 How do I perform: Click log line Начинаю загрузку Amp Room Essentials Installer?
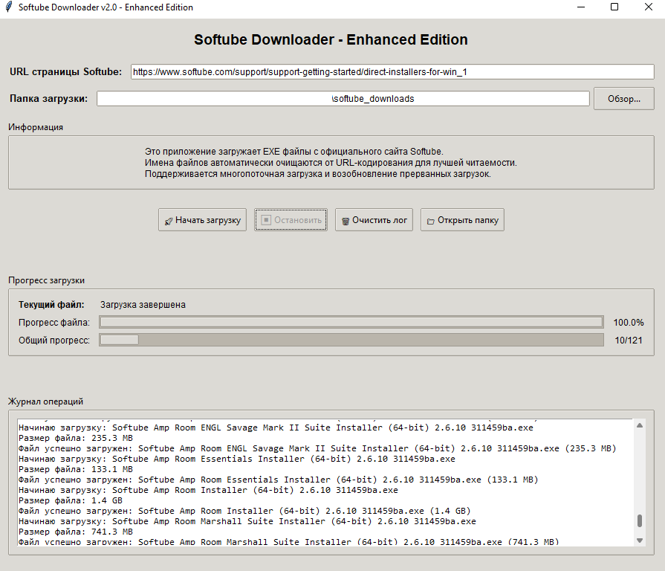(x=237, y=459)
